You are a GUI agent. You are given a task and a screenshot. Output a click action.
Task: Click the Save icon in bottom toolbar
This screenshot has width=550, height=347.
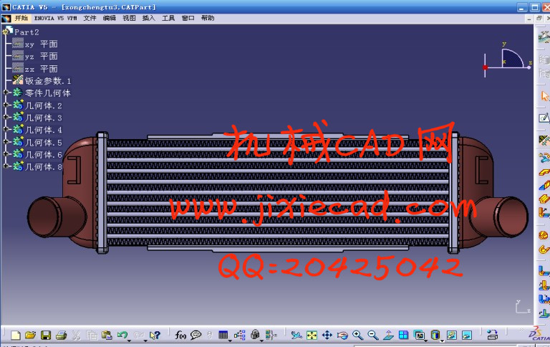click(x=45, y=335)
